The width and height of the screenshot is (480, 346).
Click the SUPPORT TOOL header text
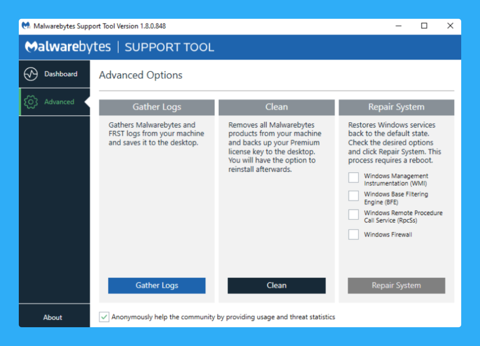(x=170, y=47)
